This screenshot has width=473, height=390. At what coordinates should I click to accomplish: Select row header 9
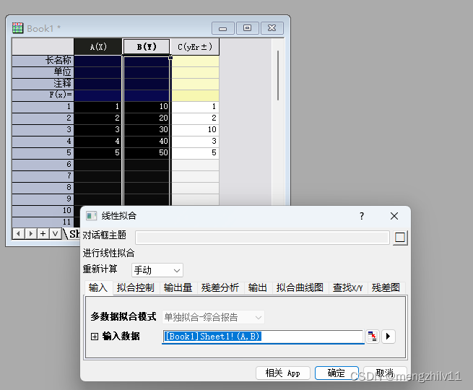pyautogui.click(x=43, y=199)
